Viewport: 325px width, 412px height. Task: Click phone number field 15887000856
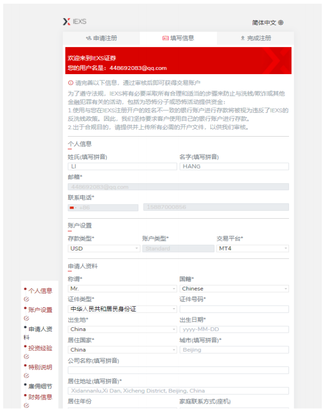(x=216, y=207)
